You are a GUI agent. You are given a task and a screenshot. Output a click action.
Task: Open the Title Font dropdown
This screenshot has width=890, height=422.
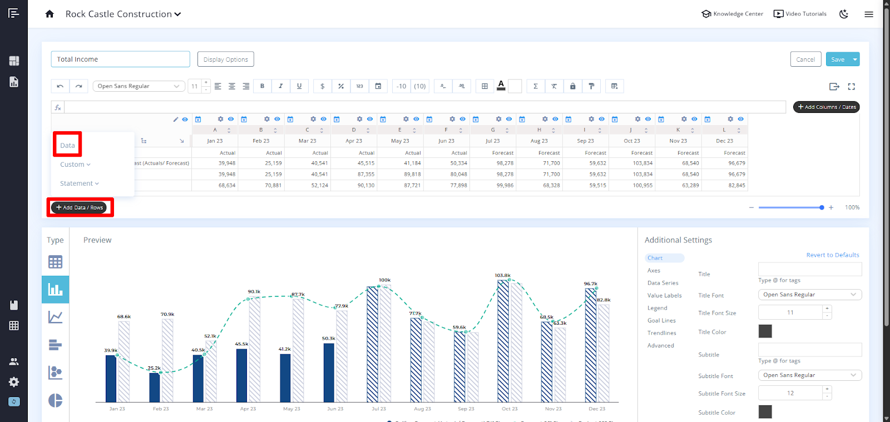click(x=809, y=295)
